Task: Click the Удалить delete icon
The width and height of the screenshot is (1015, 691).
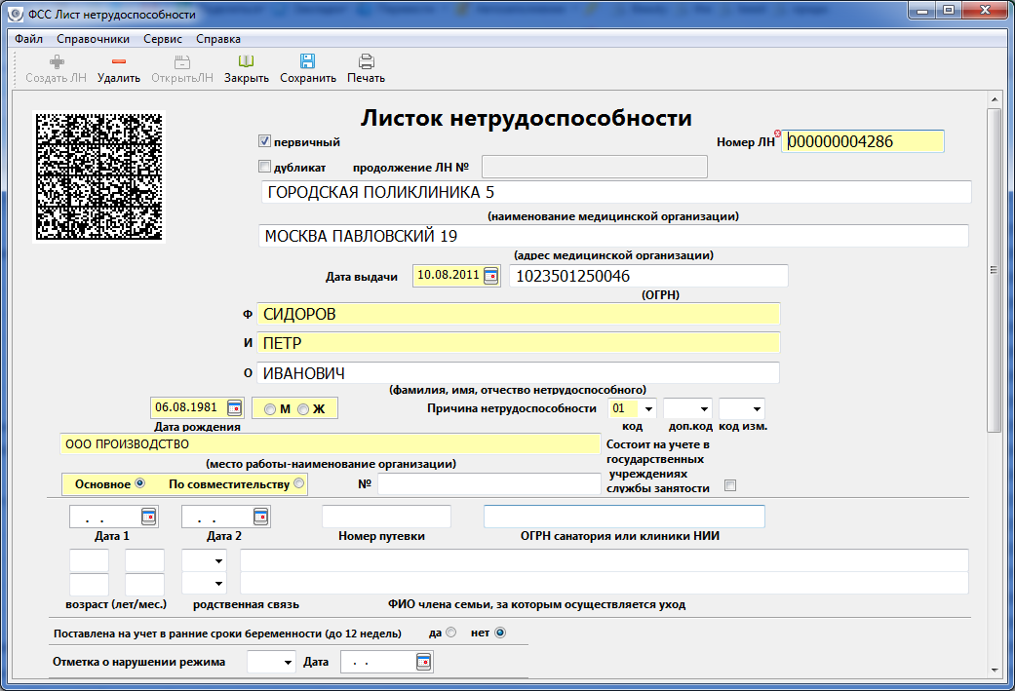Action: coord(118,62)
